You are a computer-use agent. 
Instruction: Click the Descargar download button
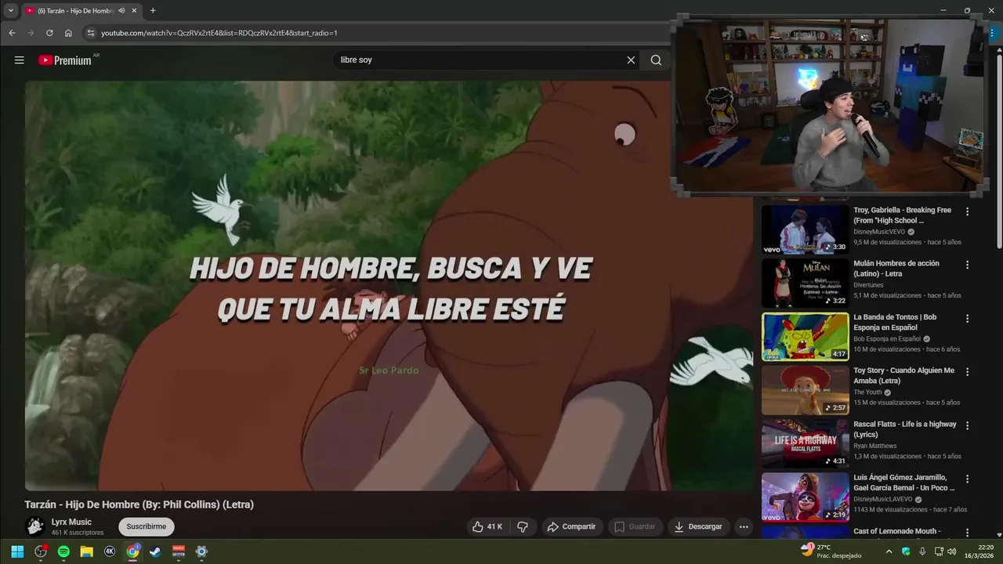(x=698, y=526)
